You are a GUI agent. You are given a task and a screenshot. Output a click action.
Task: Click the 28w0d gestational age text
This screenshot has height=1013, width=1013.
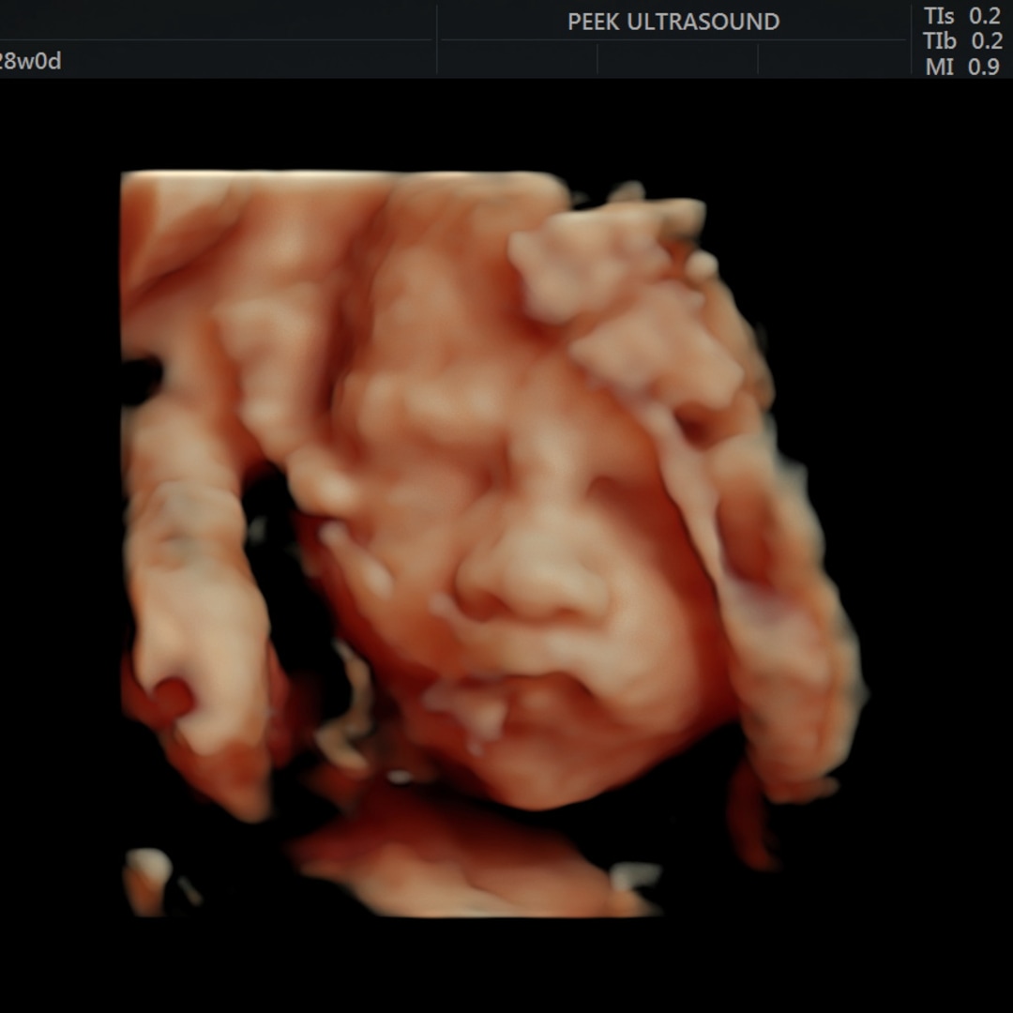[x=30, y=62]
